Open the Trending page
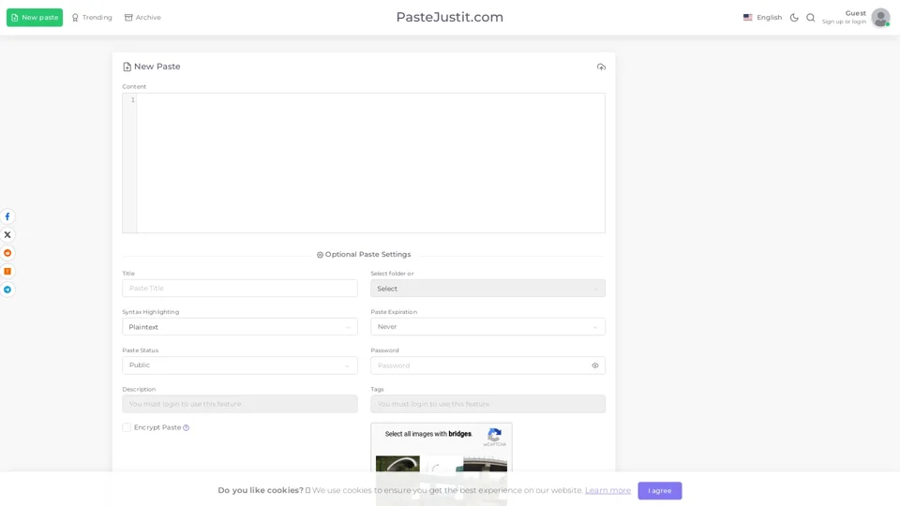The width and height of the screenshot is (900, 506). click(x=92, y=17)
